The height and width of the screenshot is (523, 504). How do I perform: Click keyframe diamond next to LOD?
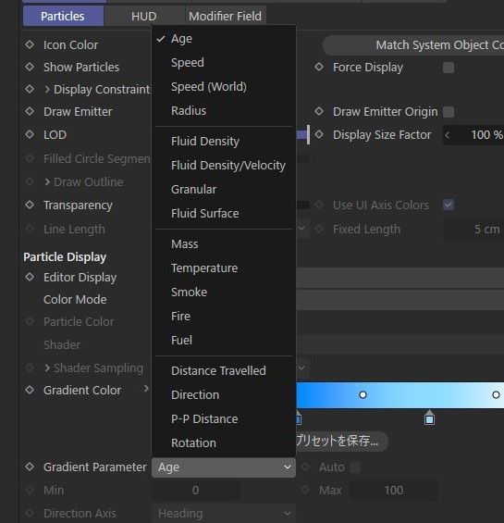coord(30,134)
